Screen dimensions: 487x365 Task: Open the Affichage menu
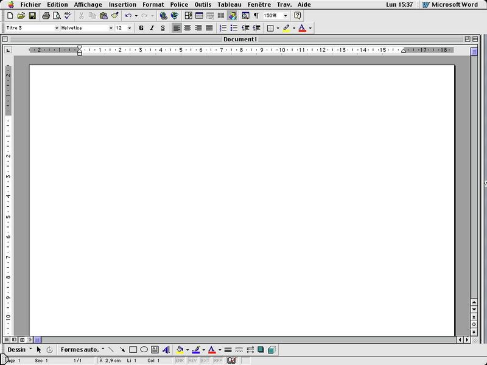click(88, 5)
